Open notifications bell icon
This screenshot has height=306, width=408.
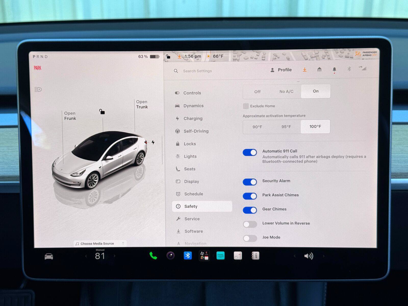pos(334,70)
